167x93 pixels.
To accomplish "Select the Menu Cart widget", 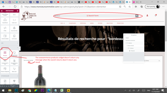I will (x=14, y=70).
